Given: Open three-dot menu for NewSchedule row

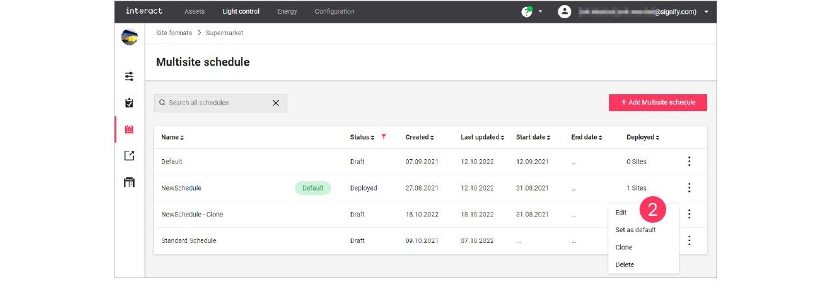Looking at the screenshot, I should click(x=689, y=188).
